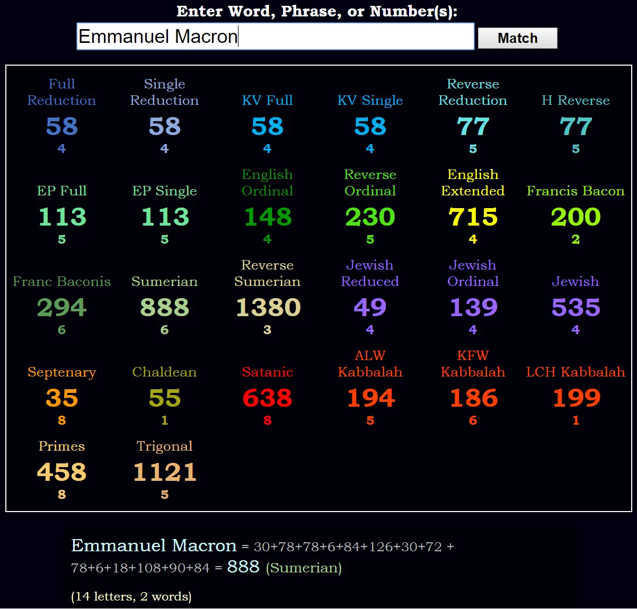Click the value 58 under Full Reduction
The width and height of the screenshot is (637, 609).
tap(61, 127)
